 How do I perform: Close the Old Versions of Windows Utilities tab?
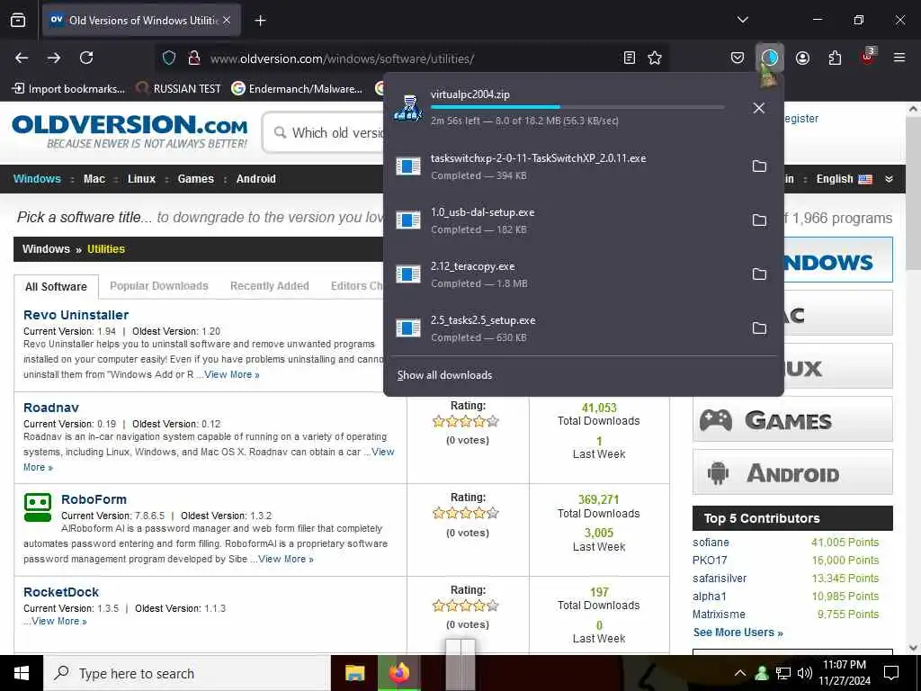[x=227, y=21]
